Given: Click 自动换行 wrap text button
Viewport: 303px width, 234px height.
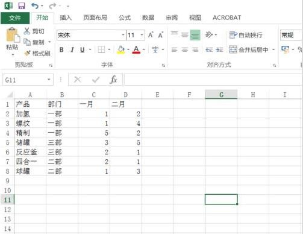Looking at the screenshot, I should pyautogui.click(x=246, y=35).
